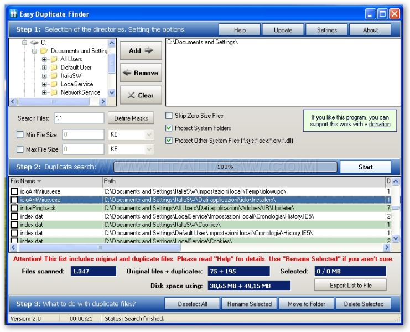Open the Settings button

(x=326, y=30)
